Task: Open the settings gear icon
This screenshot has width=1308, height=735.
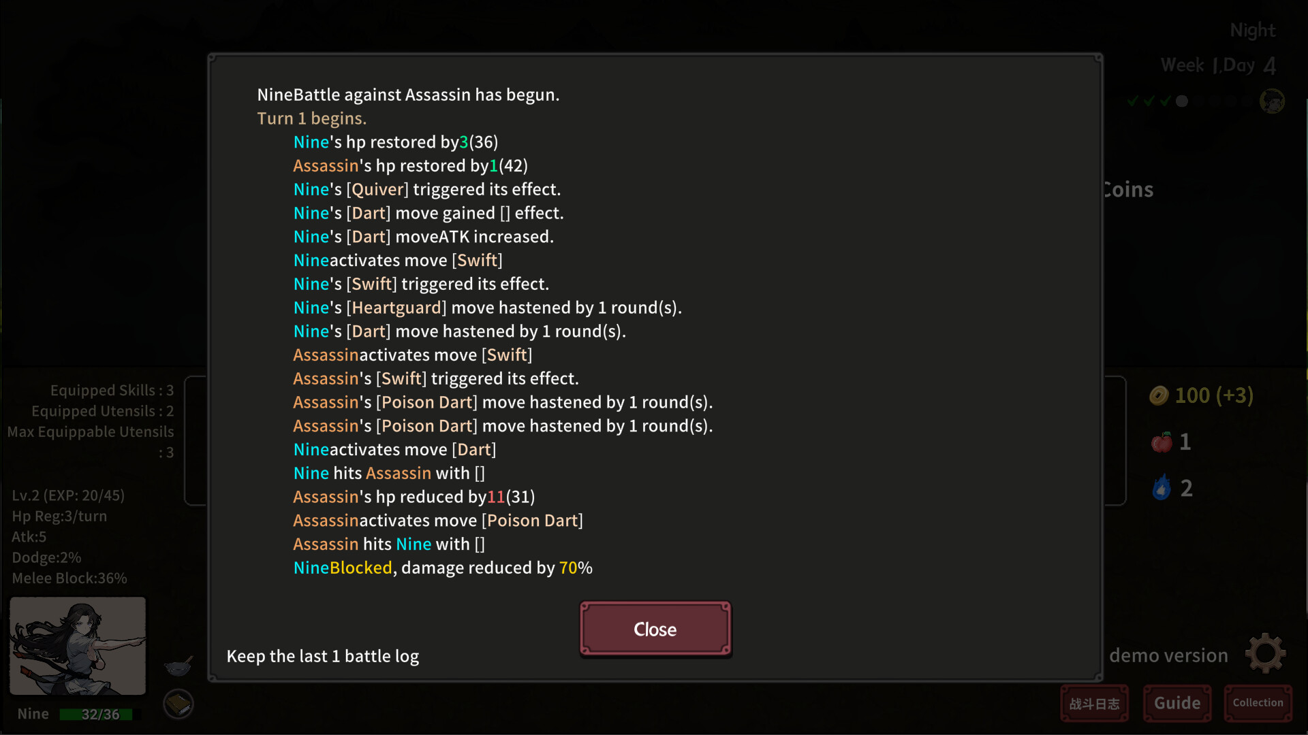Action: 1265,653
